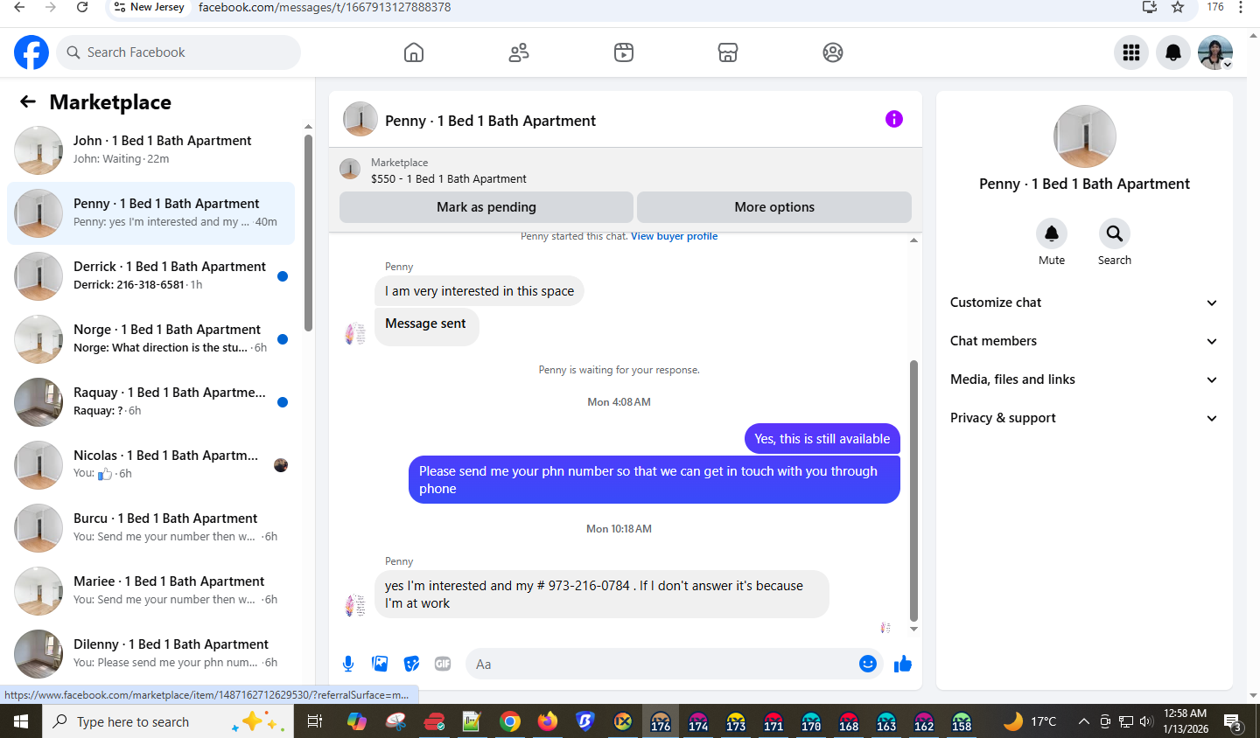This screenshot has width=1260, height=738.
Task: Click the message with Penny's phone number
Action: click(x=602, y=595)
